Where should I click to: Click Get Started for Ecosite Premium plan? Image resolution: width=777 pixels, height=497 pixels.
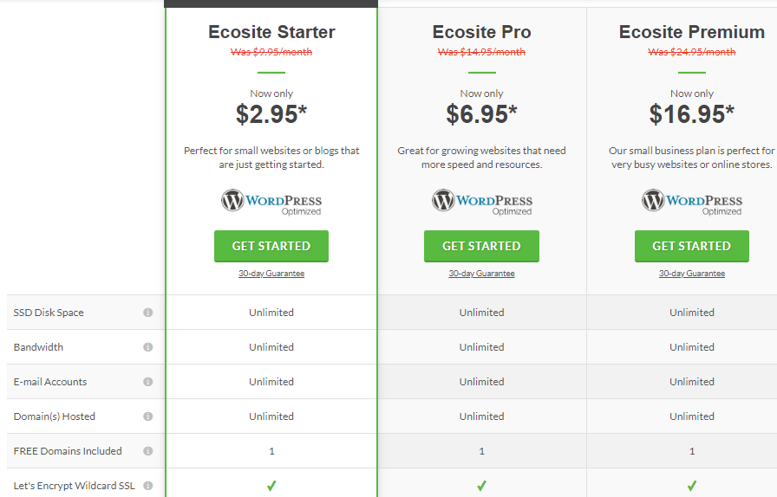(x=692, y=246)
